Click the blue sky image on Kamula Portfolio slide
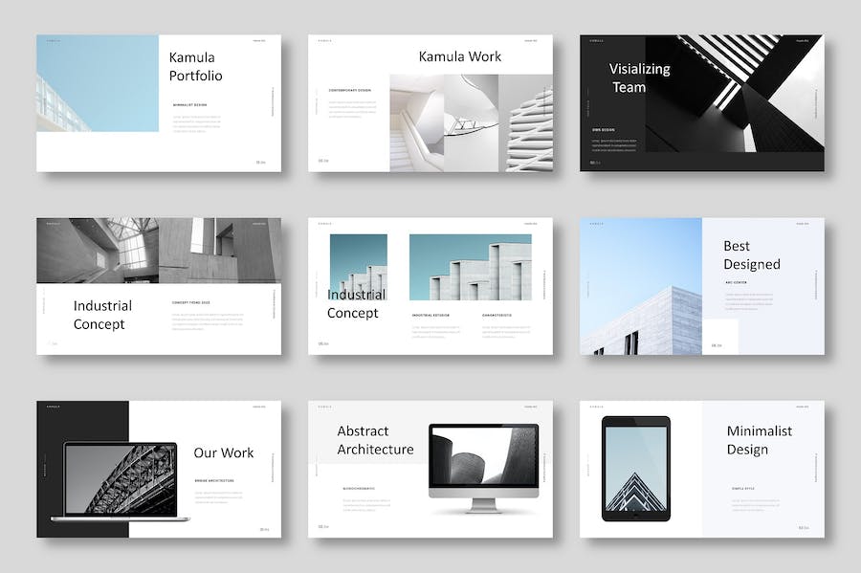Viewport: 861px width, 573px height. point(98,83)
